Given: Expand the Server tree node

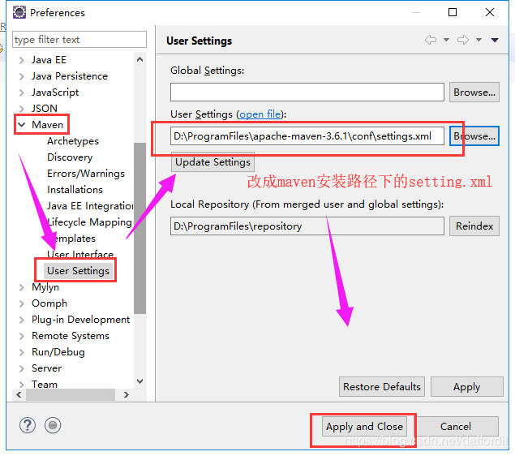Looking at the screenshot, I should (x=22, y=368).
